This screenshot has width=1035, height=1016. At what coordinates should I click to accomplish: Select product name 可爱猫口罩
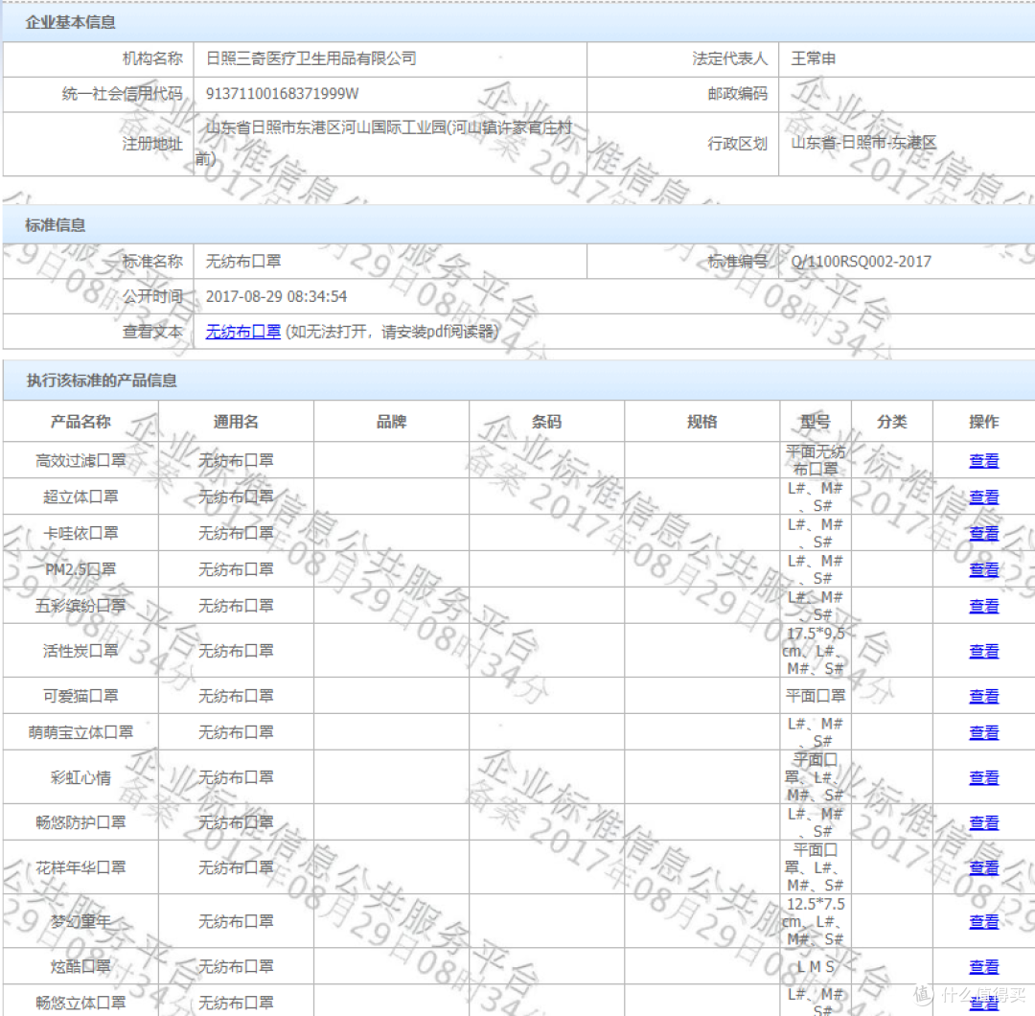[x=80, y=696]
